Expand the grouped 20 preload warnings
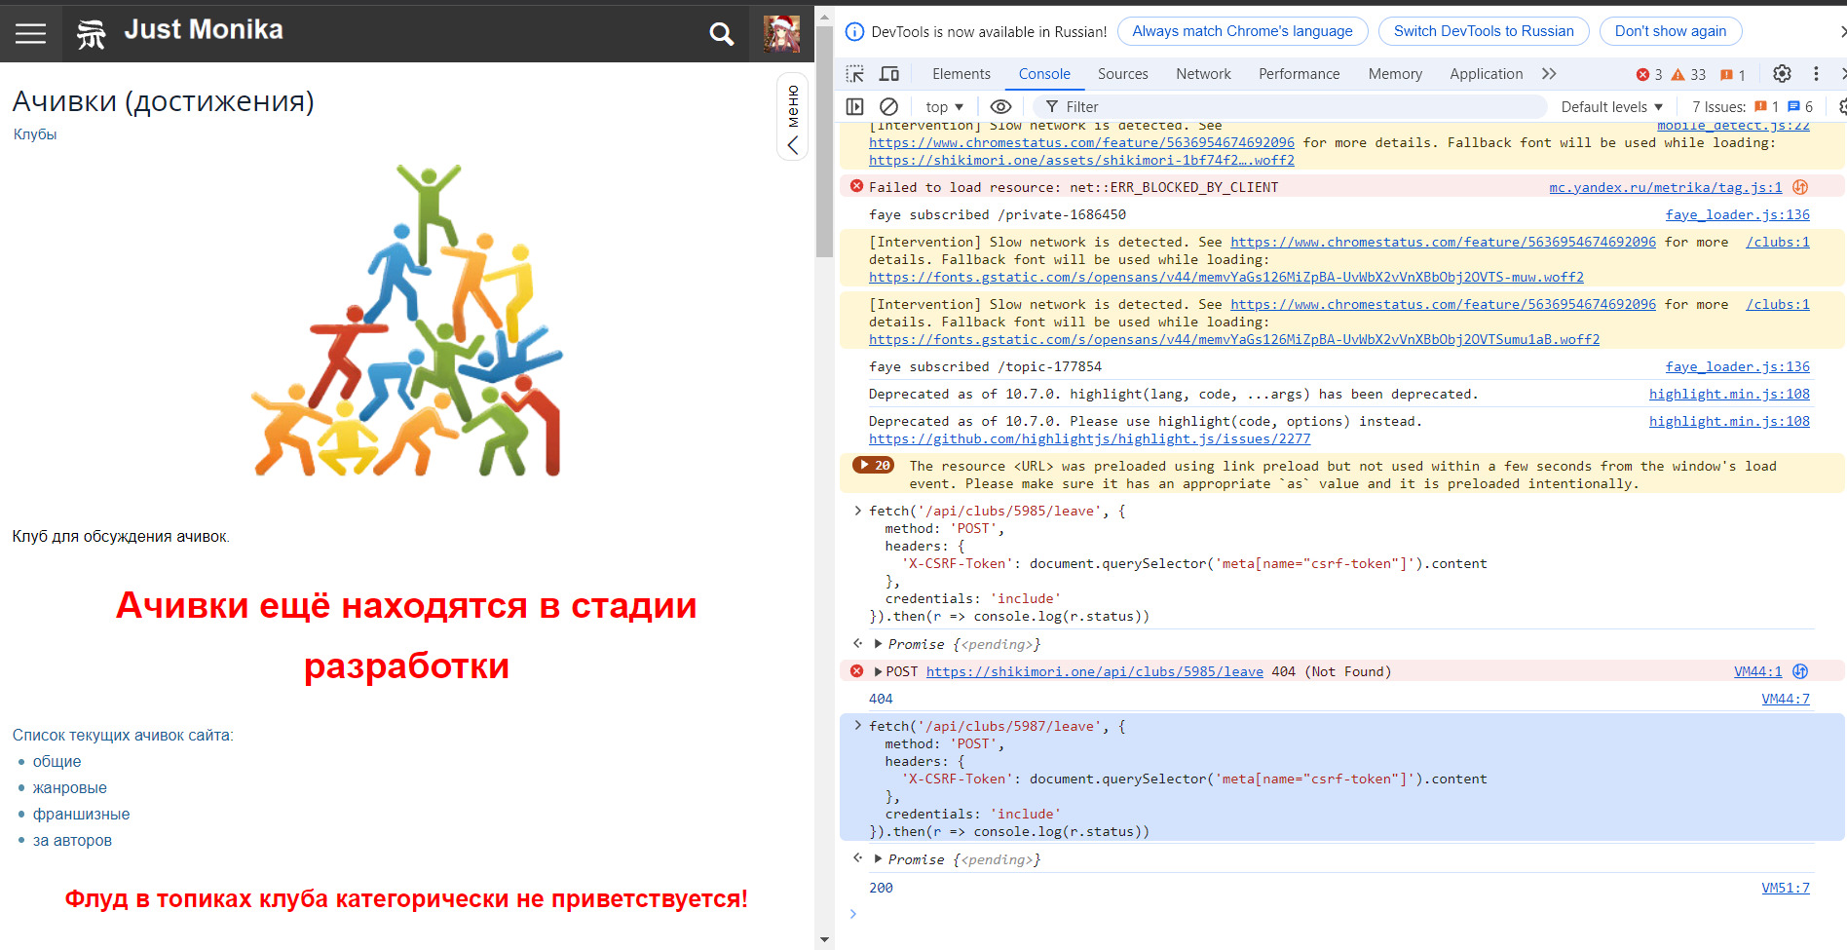Viewport: 1847px width, 950px height. [873, 466]
